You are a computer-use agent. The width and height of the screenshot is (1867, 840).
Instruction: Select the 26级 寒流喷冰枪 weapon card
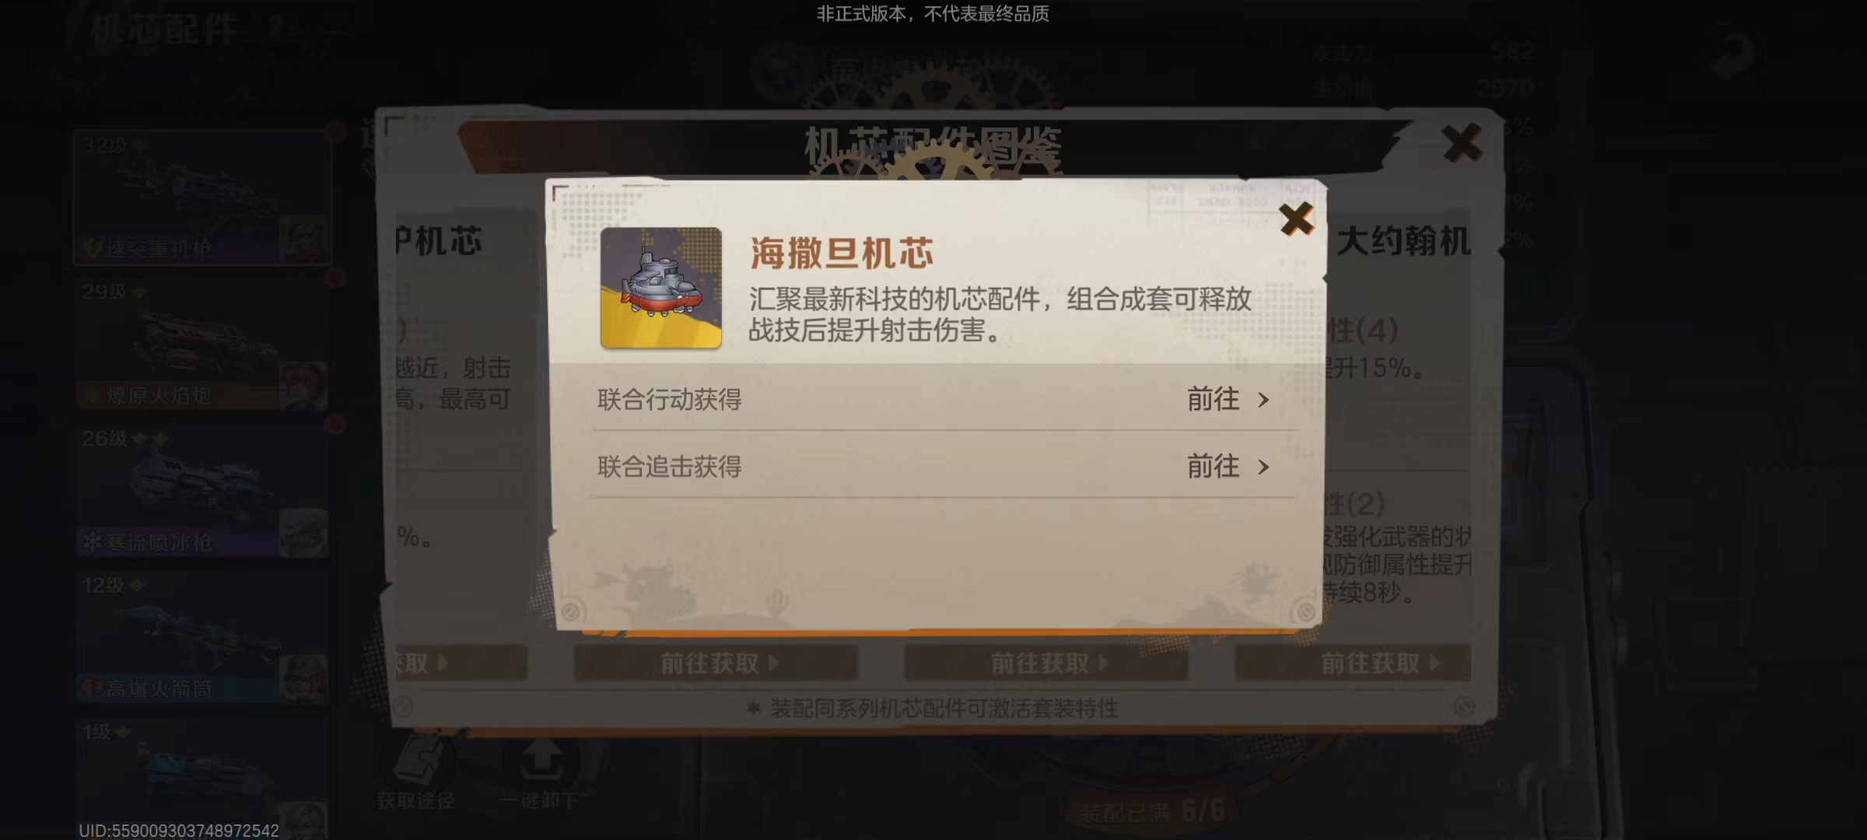point(202,491)
